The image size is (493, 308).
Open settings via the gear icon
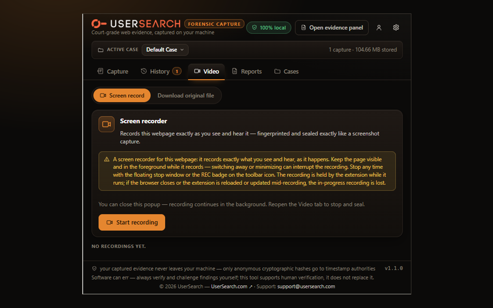396,28
